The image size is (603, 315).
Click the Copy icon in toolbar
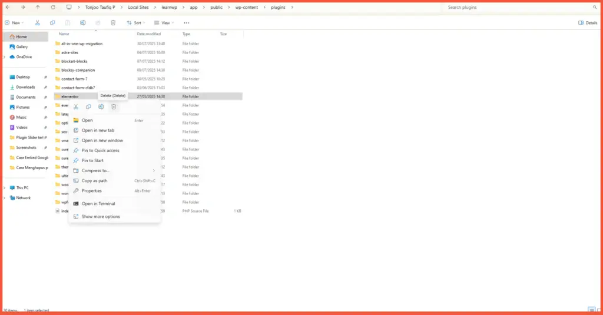pos(52,23)
